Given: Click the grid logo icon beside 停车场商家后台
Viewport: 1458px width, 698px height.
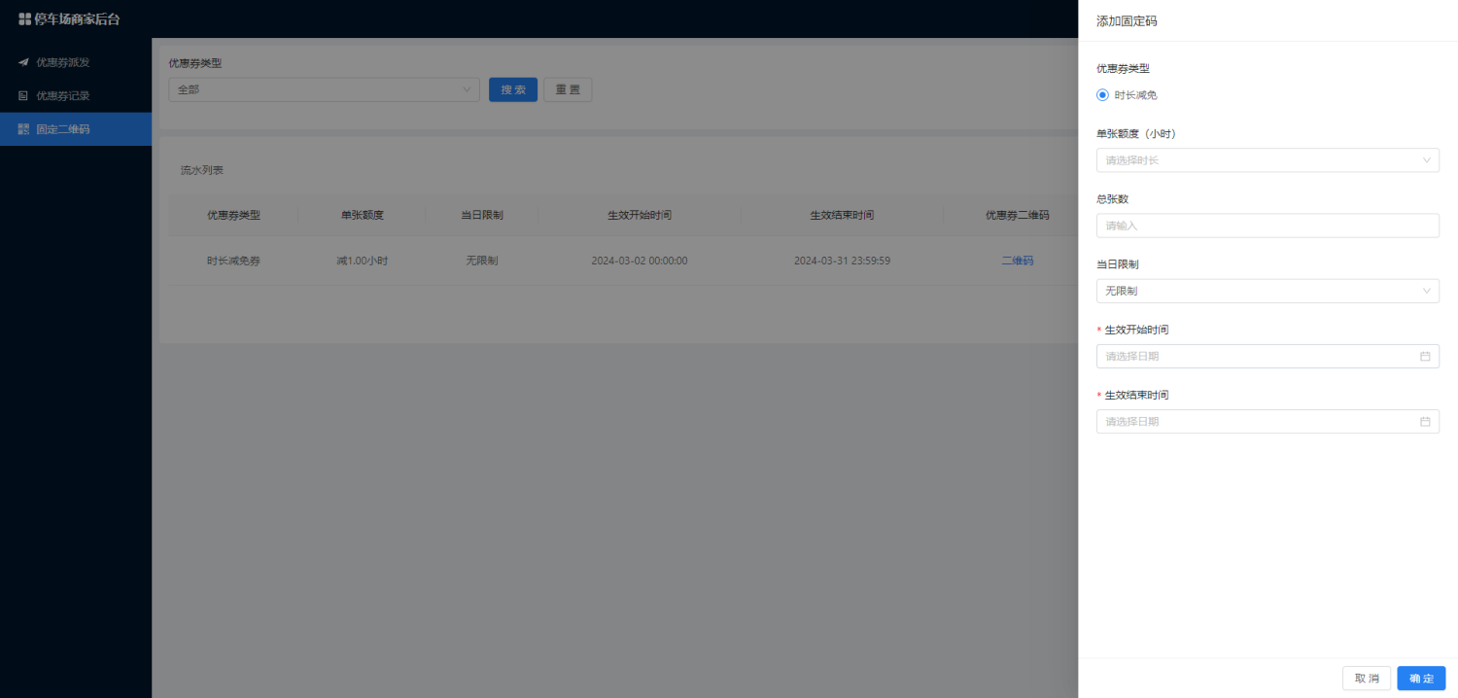Looking at the screenshot, I should coord(24,18).
